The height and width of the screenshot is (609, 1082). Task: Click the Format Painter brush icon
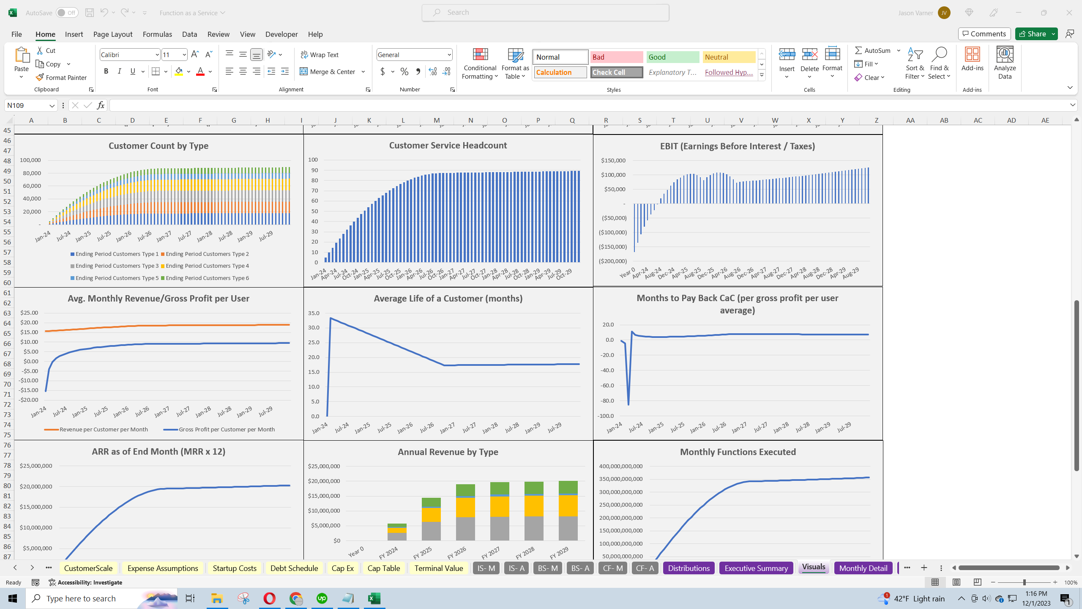(40, 77)
